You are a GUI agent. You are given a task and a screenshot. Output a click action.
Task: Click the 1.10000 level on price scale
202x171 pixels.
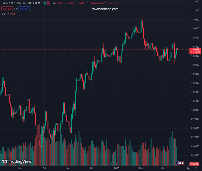click(195, 20)
